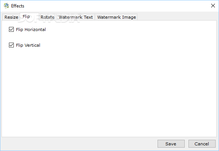
Task: Go to the Watermark Text tab
Action: coord(76,17)
